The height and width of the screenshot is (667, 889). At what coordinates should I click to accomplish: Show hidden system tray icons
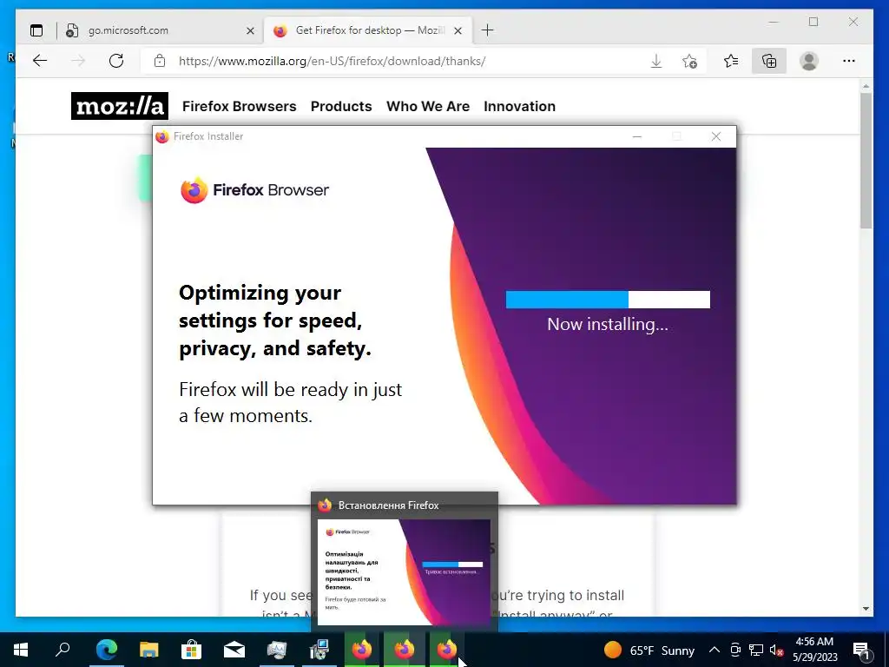point(714,650)
